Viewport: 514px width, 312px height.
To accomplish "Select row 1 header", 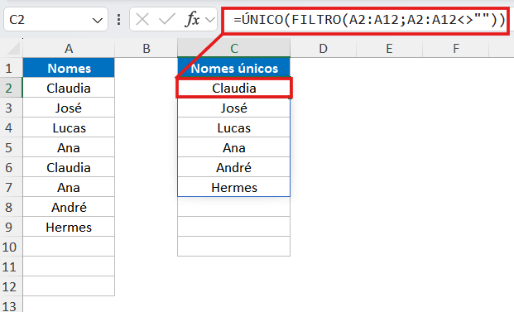I will pos(11,68).
